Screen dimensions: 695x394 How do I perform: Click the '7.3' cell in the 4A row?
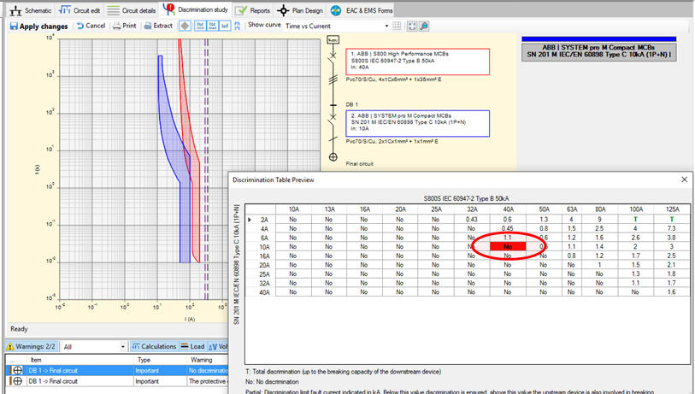coord(672,228)
